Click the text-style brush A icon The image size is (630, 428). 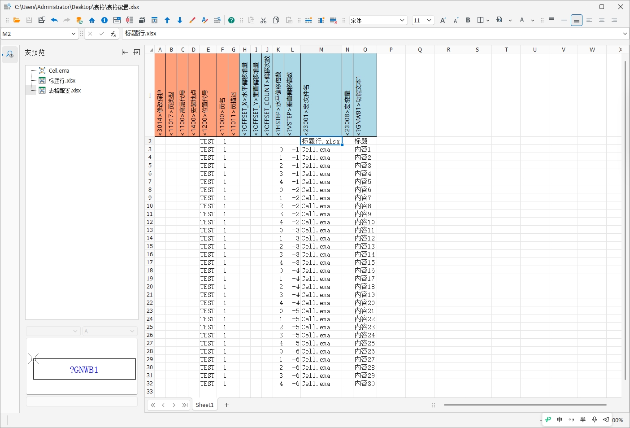click(x=205, y=20)
